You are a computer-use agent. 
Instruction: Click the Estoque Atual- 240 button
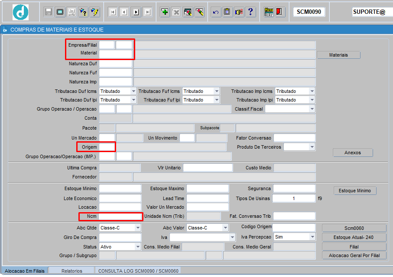coord(354,237)
